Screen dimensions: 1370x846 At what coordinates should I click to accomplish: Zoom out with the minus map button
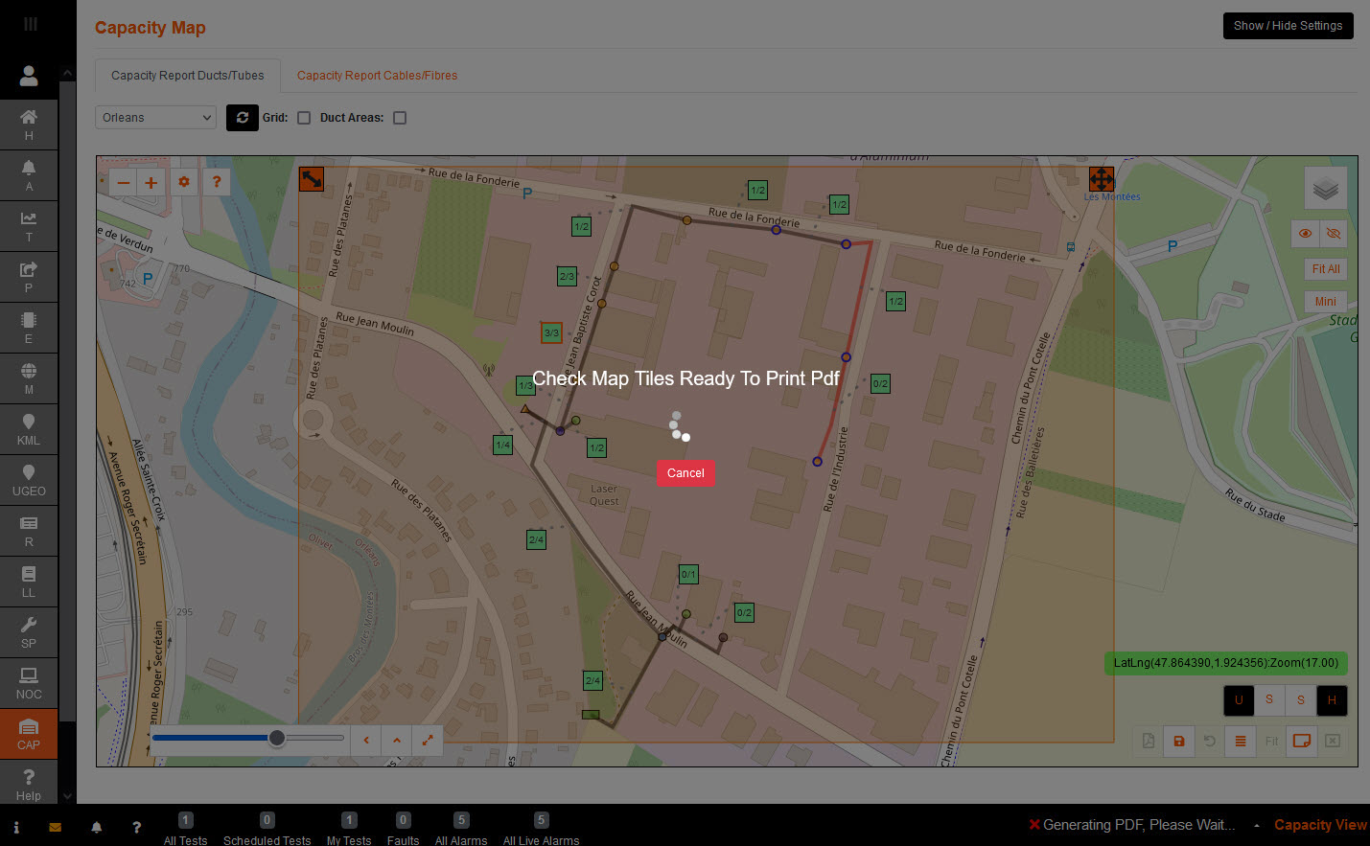(x=124, y=182)
